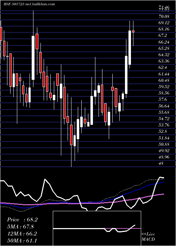Image resolution: width=176 pixels, height=246 pixels.
Task: Click the 51.84 price axis label
Action: click(x=164, y=138)
